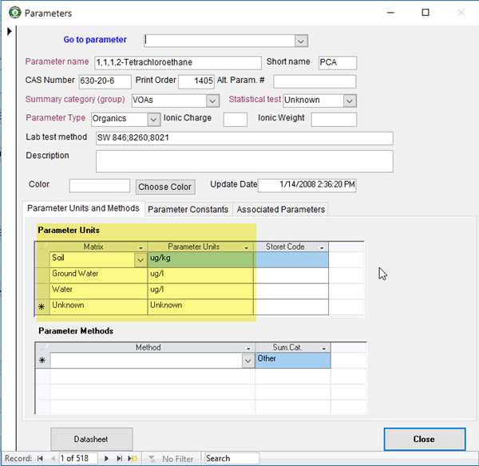Open Matrix column header filter arrow
Image resolution: width=479 pixels, height=466 pixels.
(x=141, y=247)
